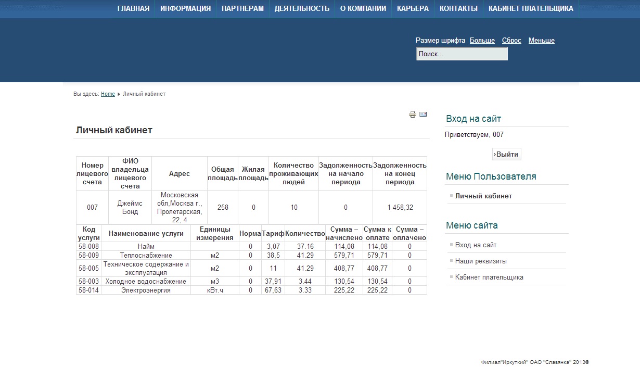Screen dimensions: 640x367
Task: Open КАБИНЕТ ПЛАТЕЛЬЩИКА in the top menu
Action: point(531,8)
